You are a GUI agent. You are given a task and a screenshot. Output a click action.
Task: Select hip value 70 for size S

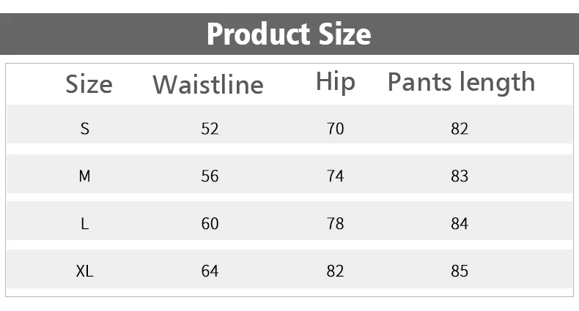pos(335,129)
